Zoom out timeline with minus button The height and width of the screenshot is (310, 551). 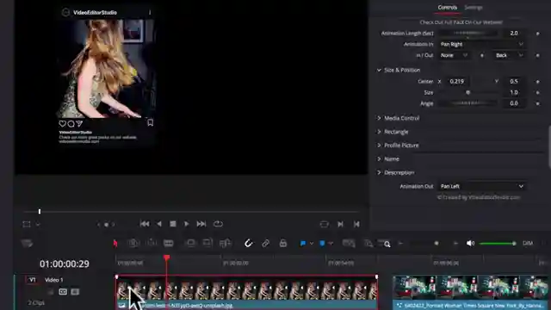click(400, 243)
